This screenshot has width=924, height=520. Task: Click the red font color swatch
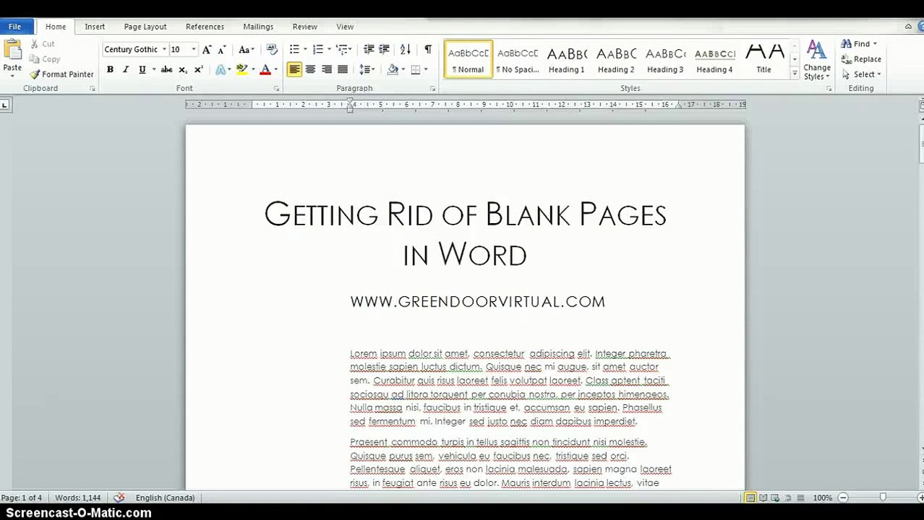tap(265, 69)
